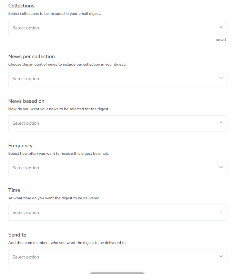The image size is (232, 274).
Task: Open the Collections select option dropdown
Action: click(x=117, y=28)
